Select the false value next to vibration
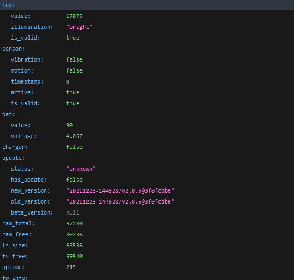 [x=74, y=59]
